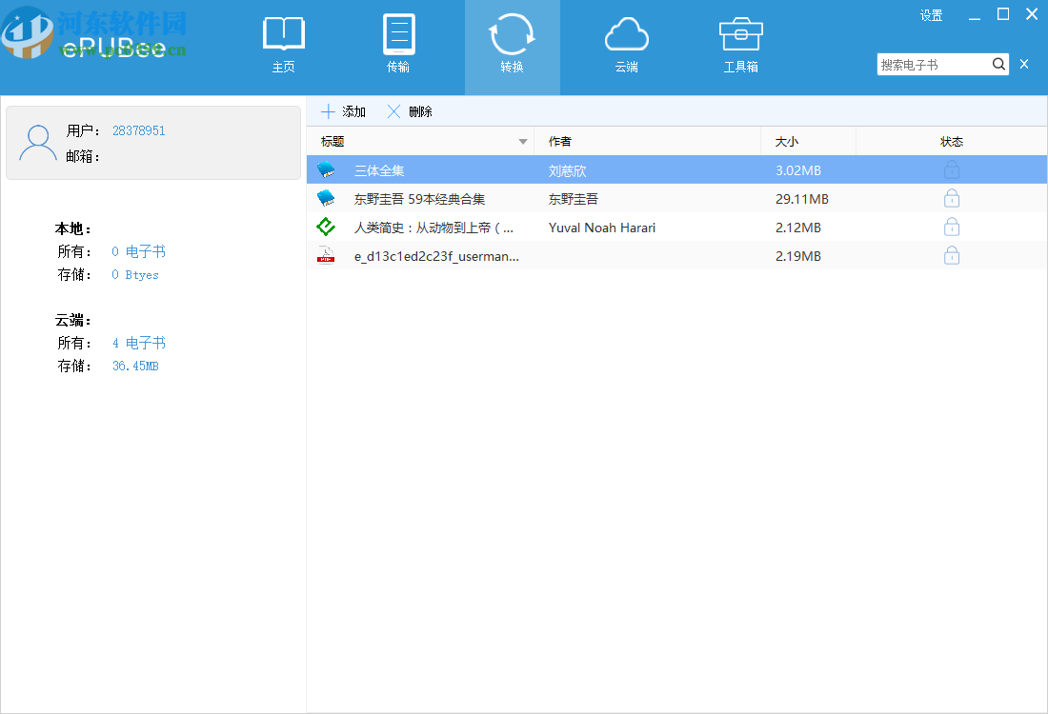
Task: Click author Yuval Noah Harari cell
Action: pyautogui.click(x=601, y=228)
